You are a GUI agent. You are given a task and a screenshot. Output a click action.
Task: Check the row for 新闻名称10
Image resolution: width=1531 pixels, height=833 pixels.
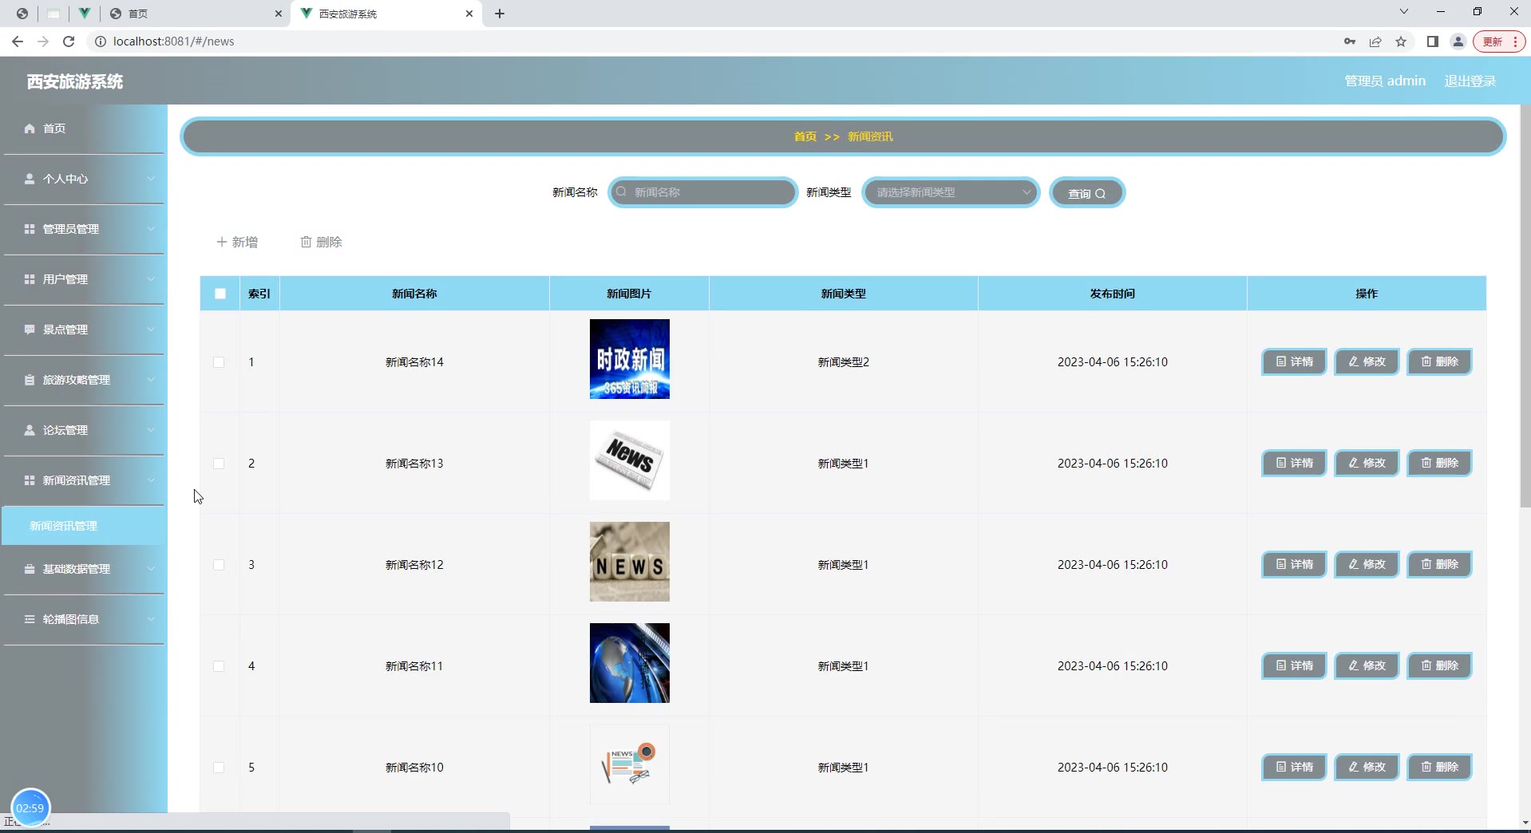pos(219,768)
